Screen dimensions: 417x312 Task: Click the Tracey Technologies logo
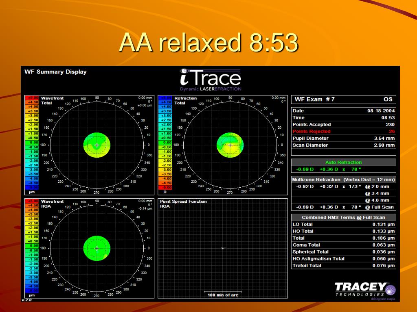tap(365, 291)
